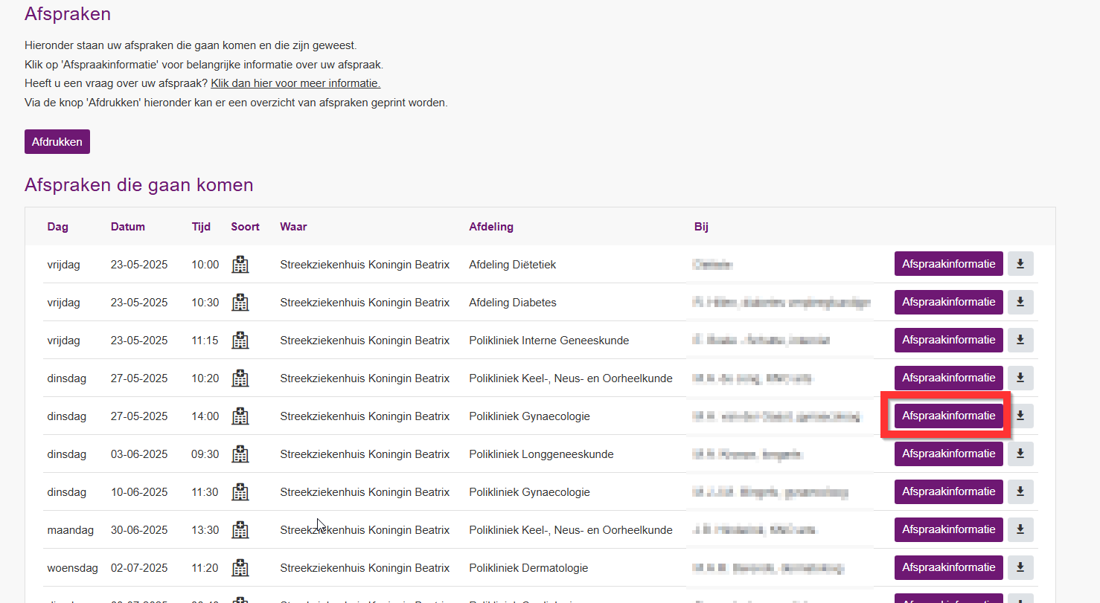Download the 27-05-2025 14:00 Gynaecologie appointment
1100x603 pixels.
pos(1020,416)
